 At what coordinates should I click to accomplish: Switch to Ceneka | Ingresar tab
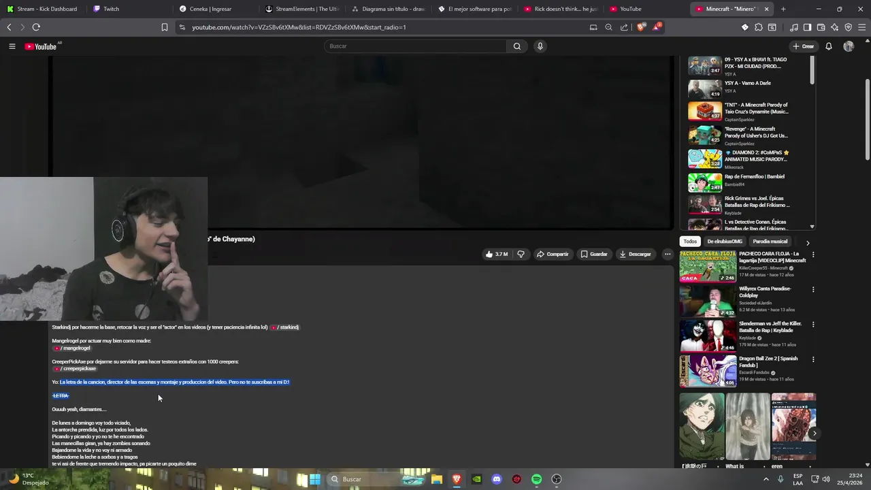tap(216, 9)
